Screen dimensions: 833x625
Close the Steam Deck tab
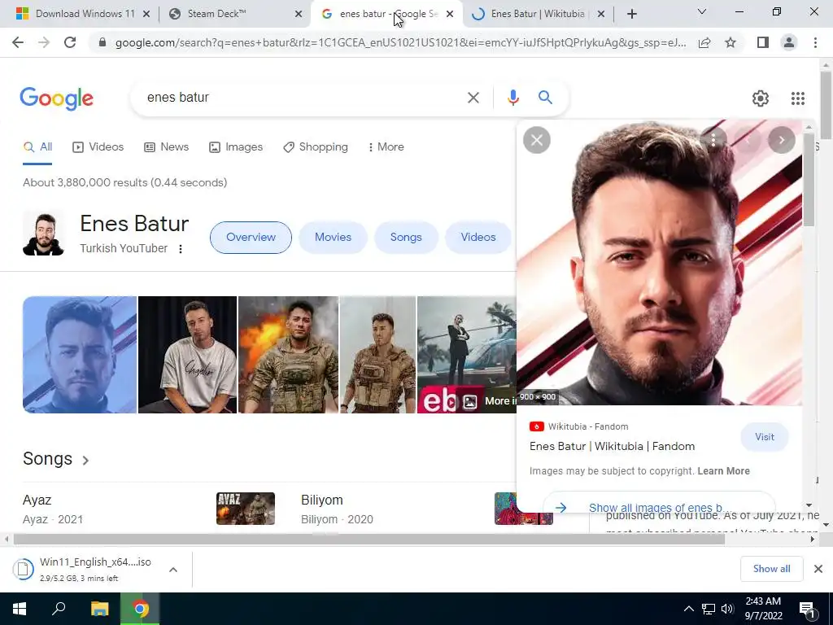(x=299, y=14)
